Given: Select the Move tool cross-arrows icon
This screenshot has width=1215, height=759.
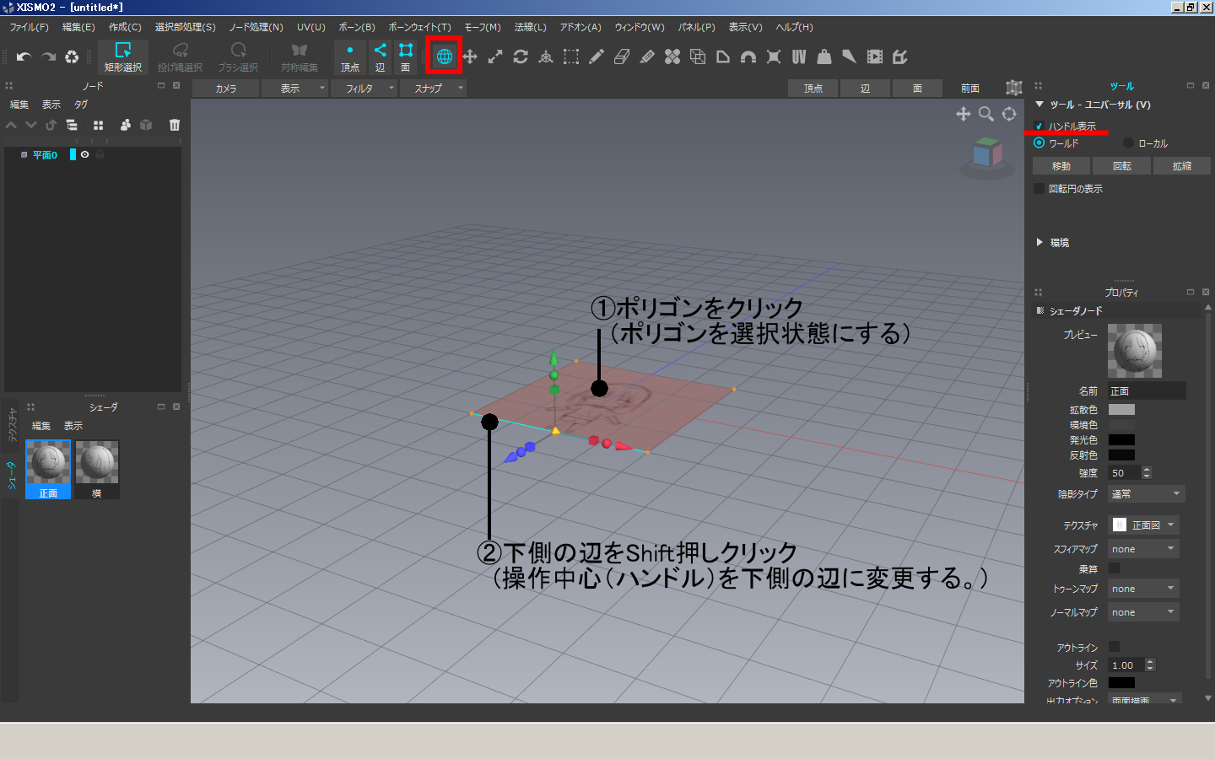Looking at the screenshot, I should coord(470,57).
